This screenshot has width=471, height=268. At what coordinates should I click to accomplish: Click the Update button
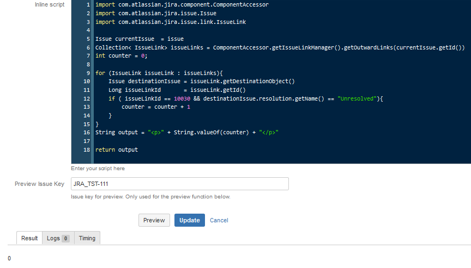(x=190, y=220)
